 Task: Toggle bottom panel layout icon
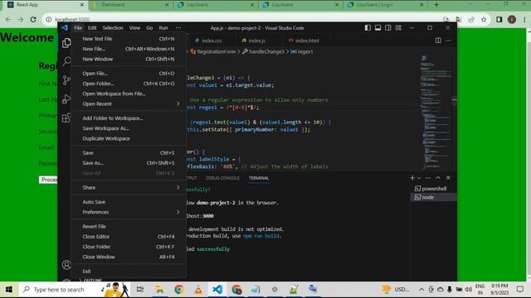(378, 28)
